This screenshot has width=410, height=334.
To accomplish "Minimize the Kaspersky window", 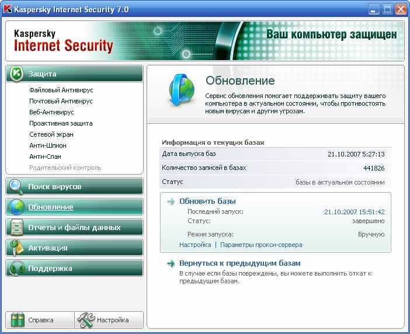I will pos(373,10).
